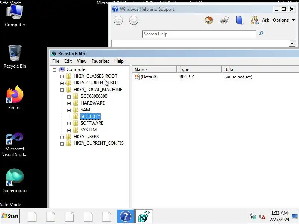Click the Registry Editor title bar icon
This screenshot has width=299, height=224.
[x=54, y=54]
